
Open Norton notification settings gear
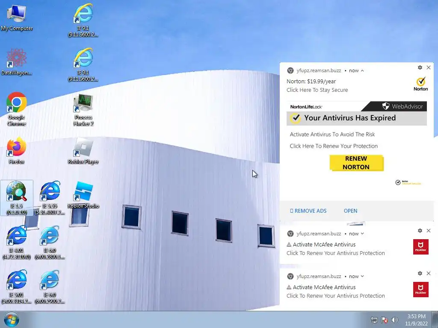pos(420,67)
